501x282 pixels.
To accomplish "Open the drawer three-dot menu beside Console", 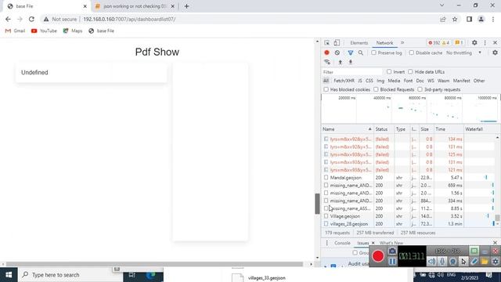I will tap(326, 243).
